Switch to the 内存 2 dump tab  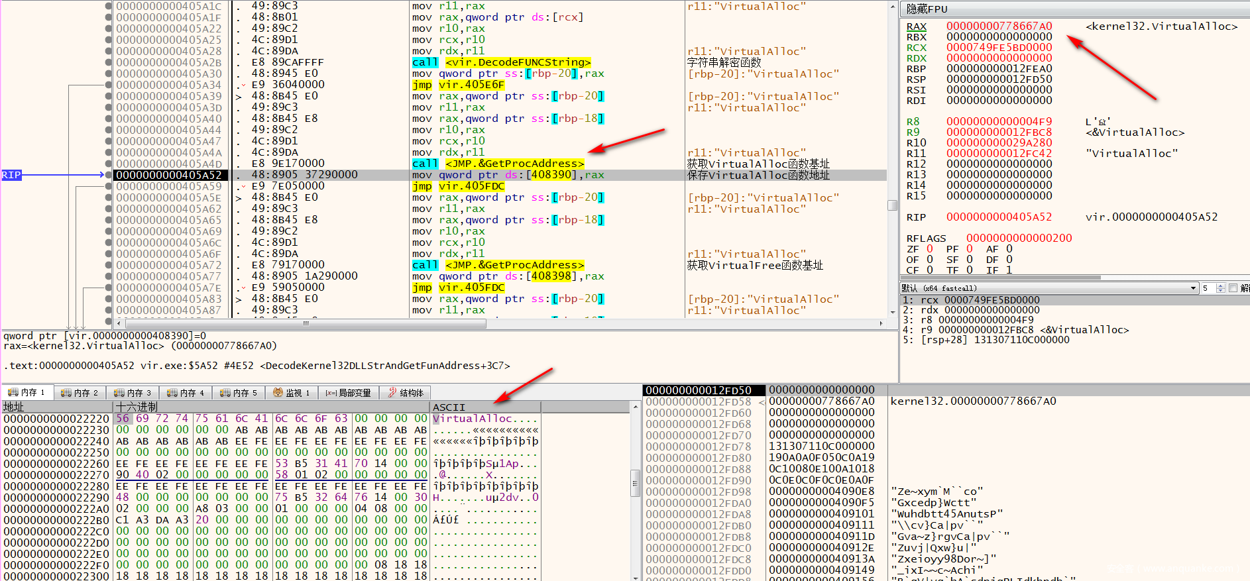tap(80, 393)
